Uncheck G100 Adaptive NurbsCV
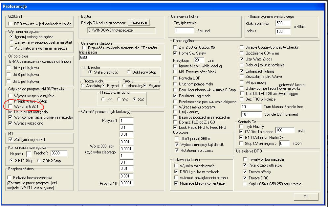Viewport: 328px width, 207px height. point(241,138)
